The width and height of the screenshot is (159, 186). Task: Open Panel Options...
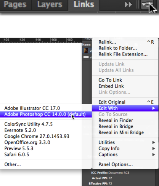click(125, 164)
